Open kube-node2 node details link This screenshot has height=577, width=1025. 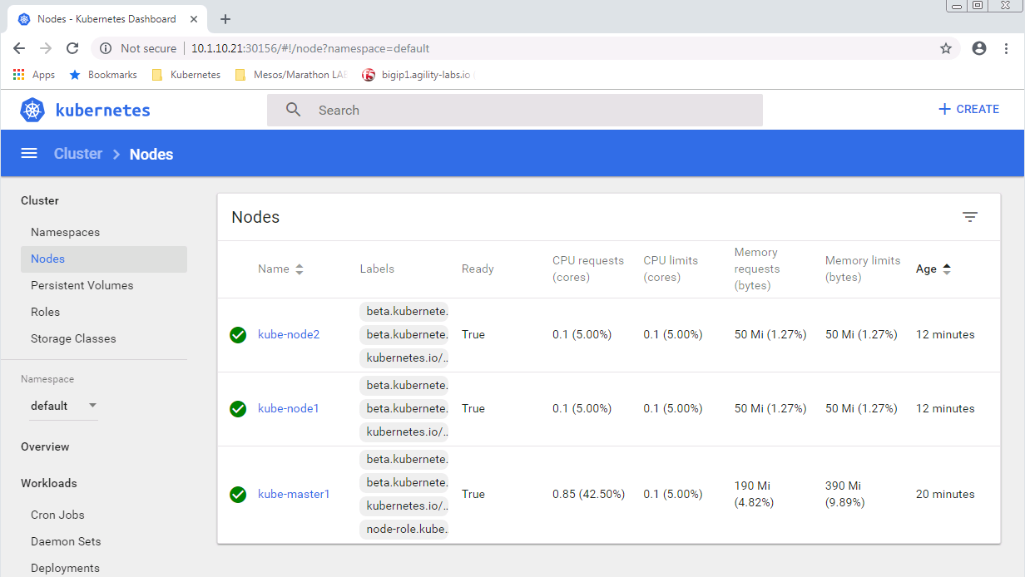tap(289, 334)
